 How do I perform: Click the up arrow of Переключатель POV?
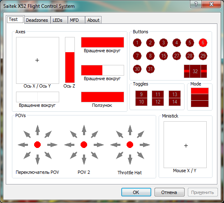[37, 130]
